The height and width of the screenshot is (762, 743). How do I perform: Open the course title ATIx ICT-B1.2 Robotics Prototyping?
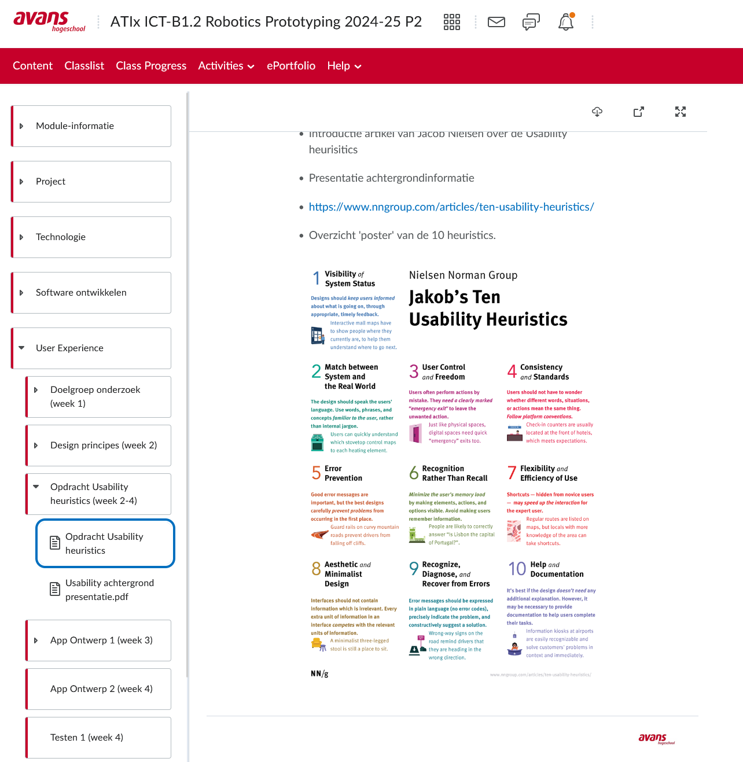coord(266,22)
